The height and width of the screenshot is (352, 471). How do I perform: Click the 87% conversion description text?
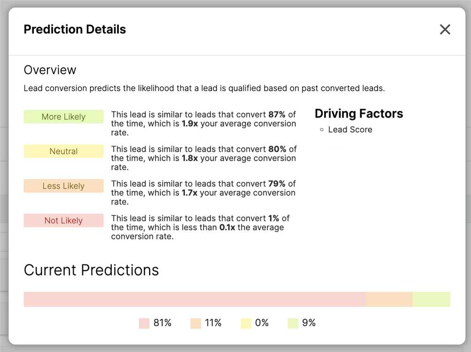pyautogui.click(x=204, y=124)
